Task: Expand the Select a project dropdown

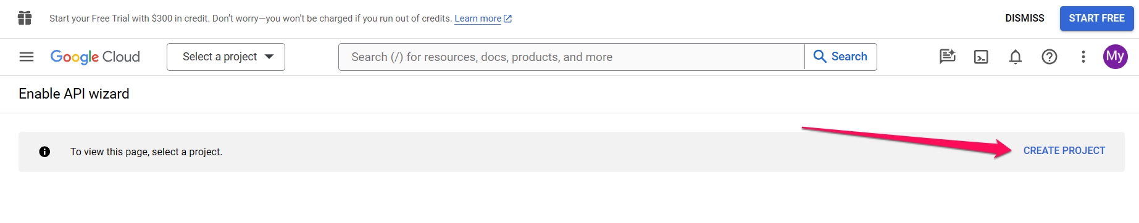Action: [x=226, y=57]
